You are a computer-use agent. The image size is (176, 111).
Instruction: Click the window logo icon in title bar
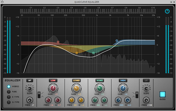[x=2, y=2]
